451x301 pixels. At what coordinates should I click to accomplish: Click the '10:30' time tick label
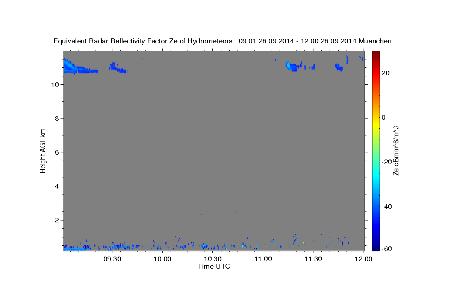tap(213, 259)
